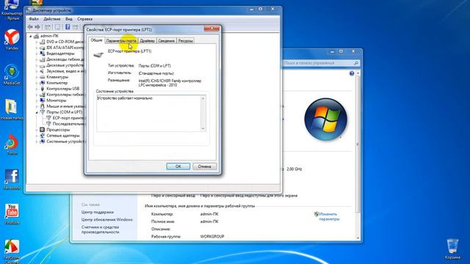
Task: Open the Действие menu in Device Manager
Action: point(52,19)
